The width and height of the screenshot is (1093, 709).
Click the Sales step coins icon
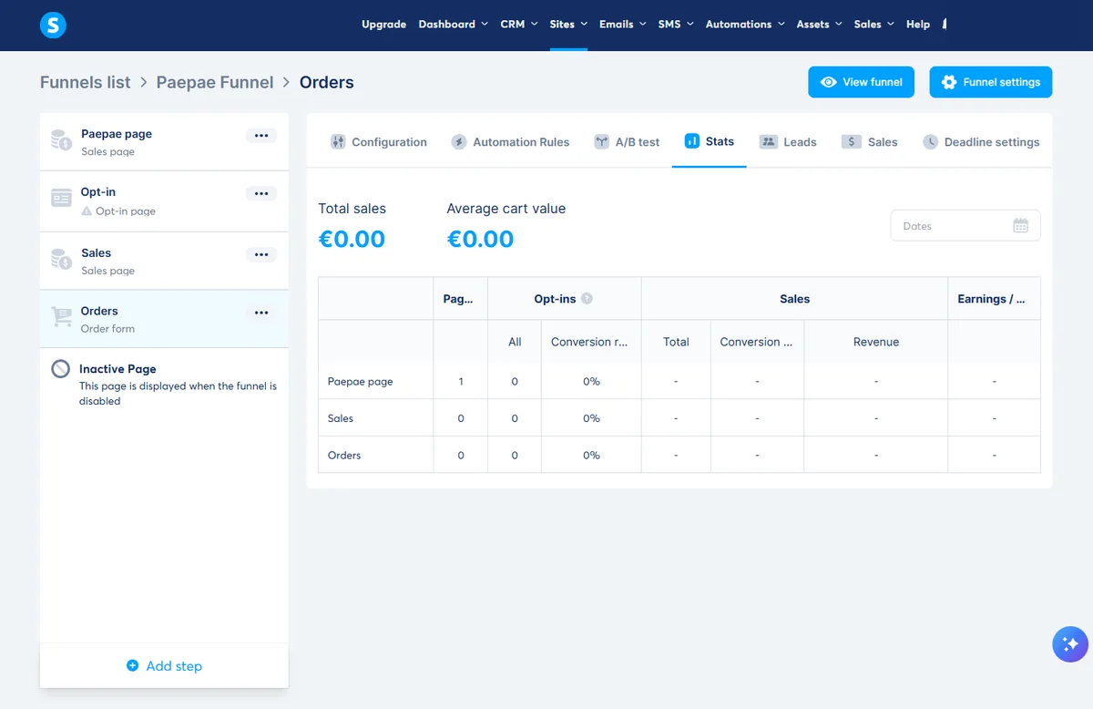(61, 259)
